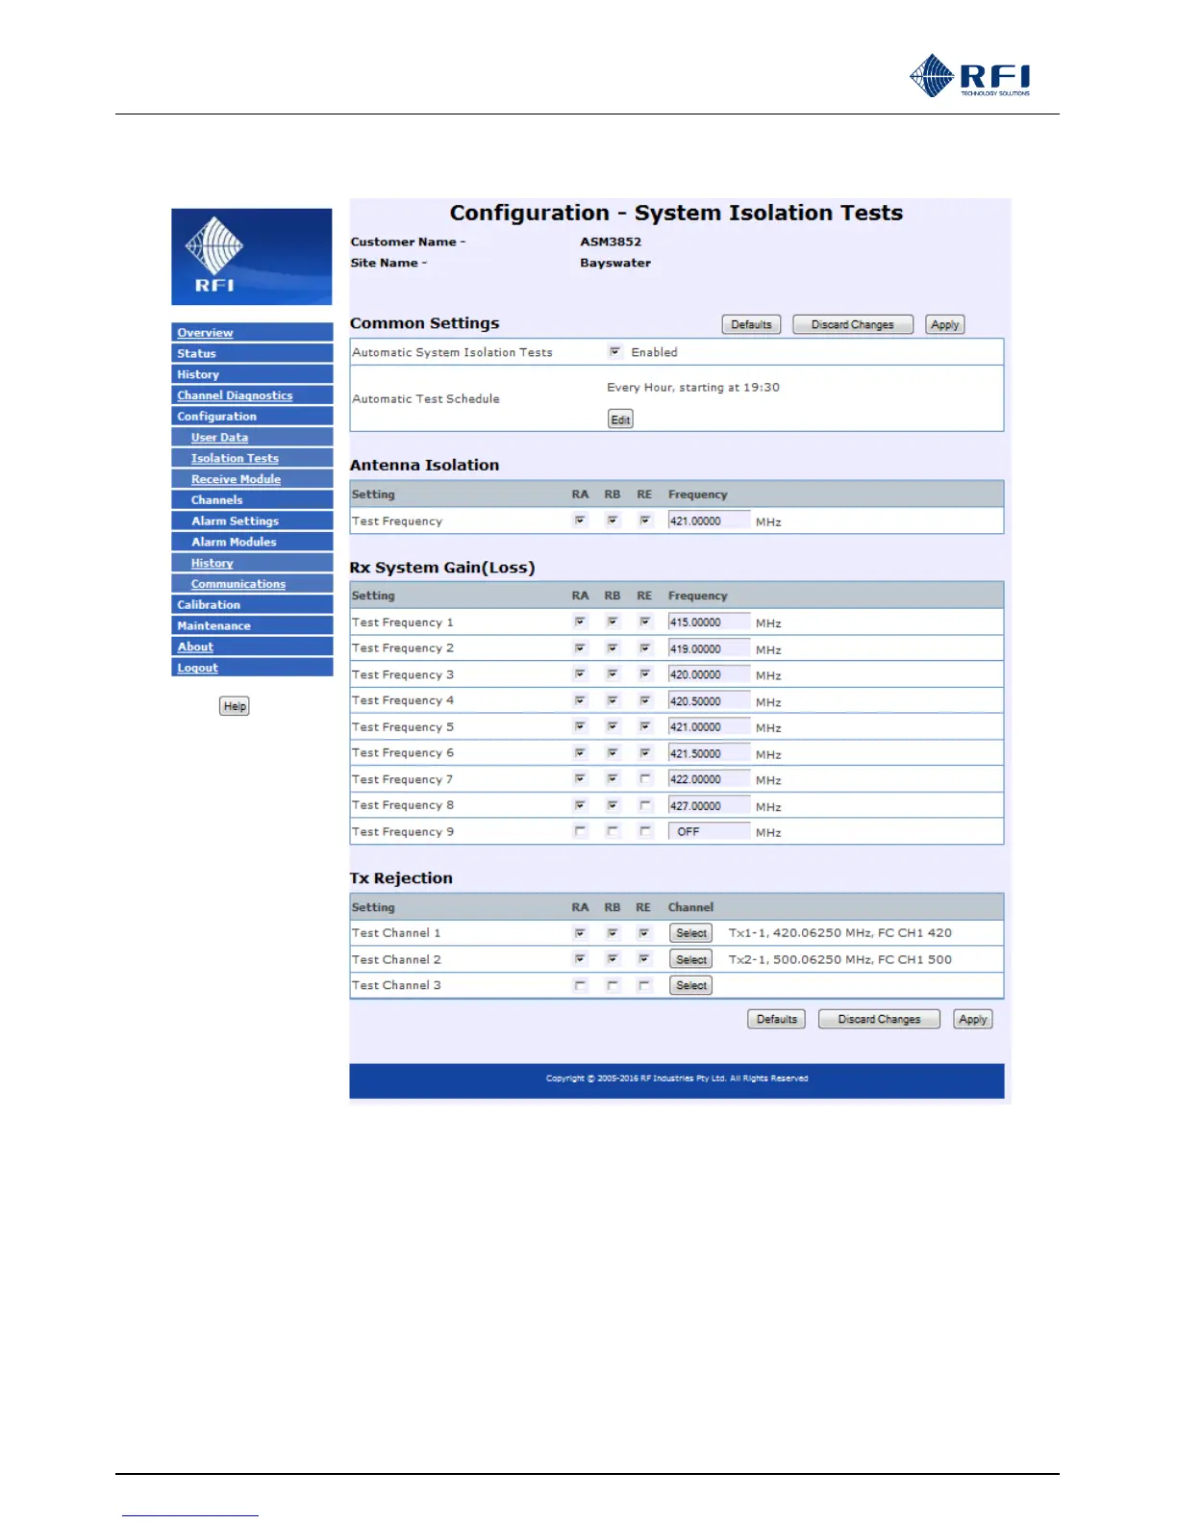Click Antenna Isolation frequency field 421.00000
1177x1524 pixels.
coord(709,521)
